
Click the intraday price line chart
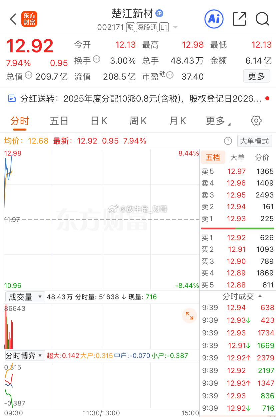click(x=102, y=219)
